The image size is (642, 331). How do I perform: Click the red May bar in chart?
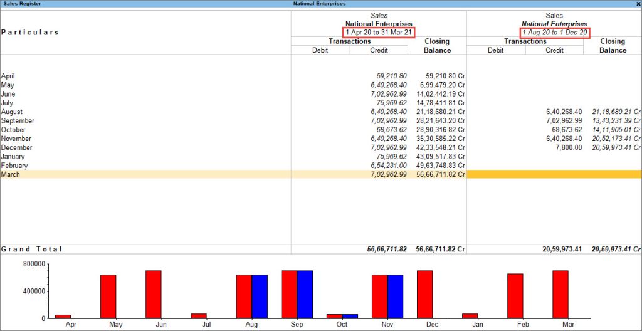coord(108,296)
